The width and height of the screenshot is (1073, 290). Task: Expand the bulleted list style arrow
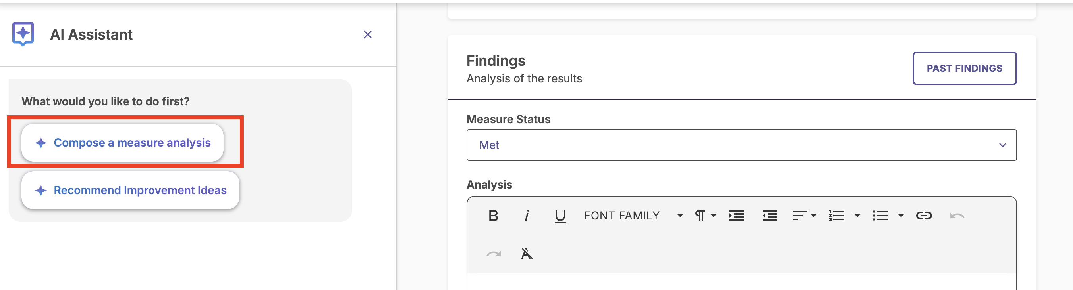point(901,216)
